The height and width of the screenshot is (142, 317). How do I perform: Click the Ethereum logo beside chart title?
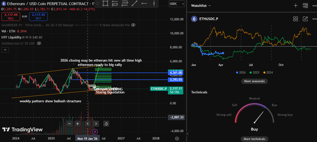[x=4, y=4]
